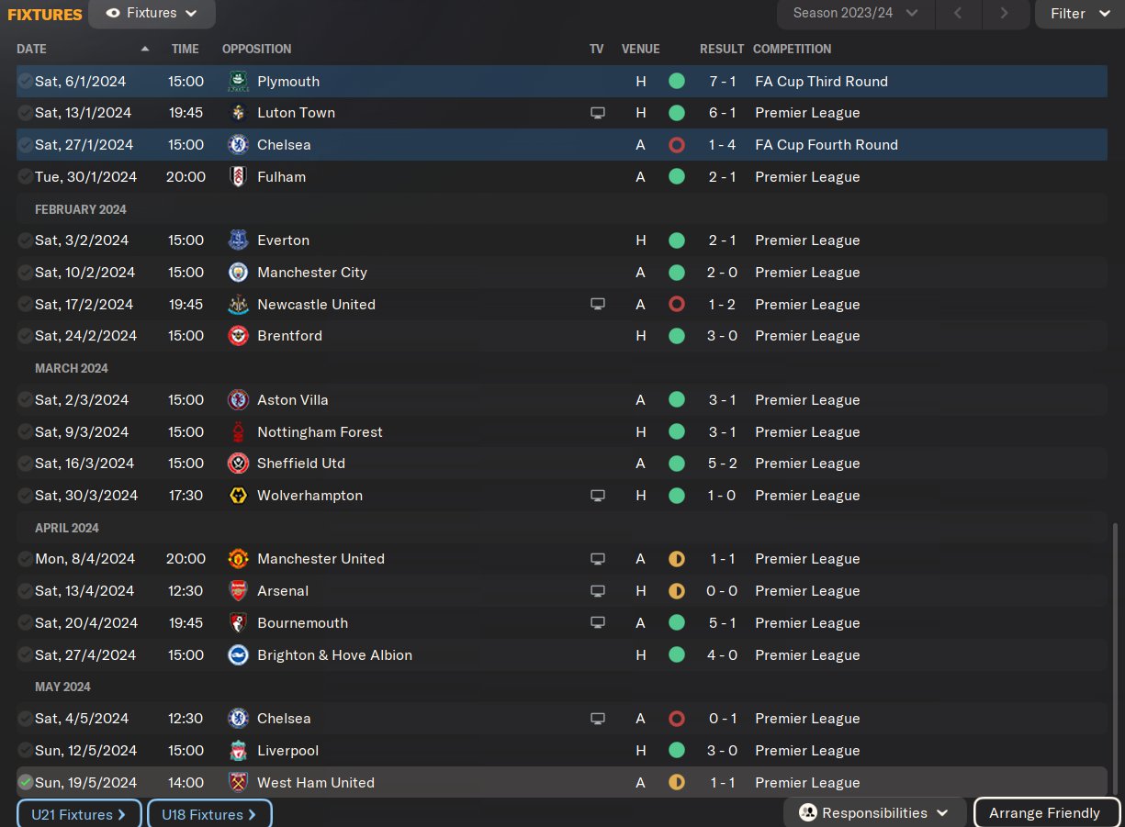Click the TV icon on the Arsenal fixture
Viewport: 1125px width, 827px height.
click(x=598, y=591)
